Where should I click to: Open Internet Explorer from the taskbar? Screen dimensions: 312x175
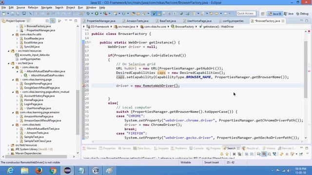pyautogui.click(x=10, y=171)
